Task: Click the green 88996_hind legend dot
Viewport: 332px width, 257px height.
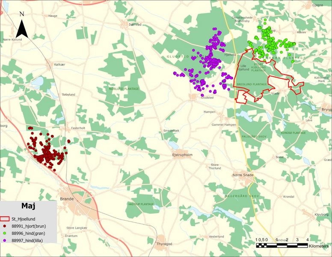Action: pos(5,233)
